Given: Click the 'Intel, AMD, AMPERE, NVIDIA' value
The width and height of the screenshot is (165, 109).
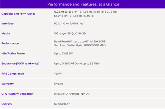Looking at the screenshot, I should pos(72,94).
